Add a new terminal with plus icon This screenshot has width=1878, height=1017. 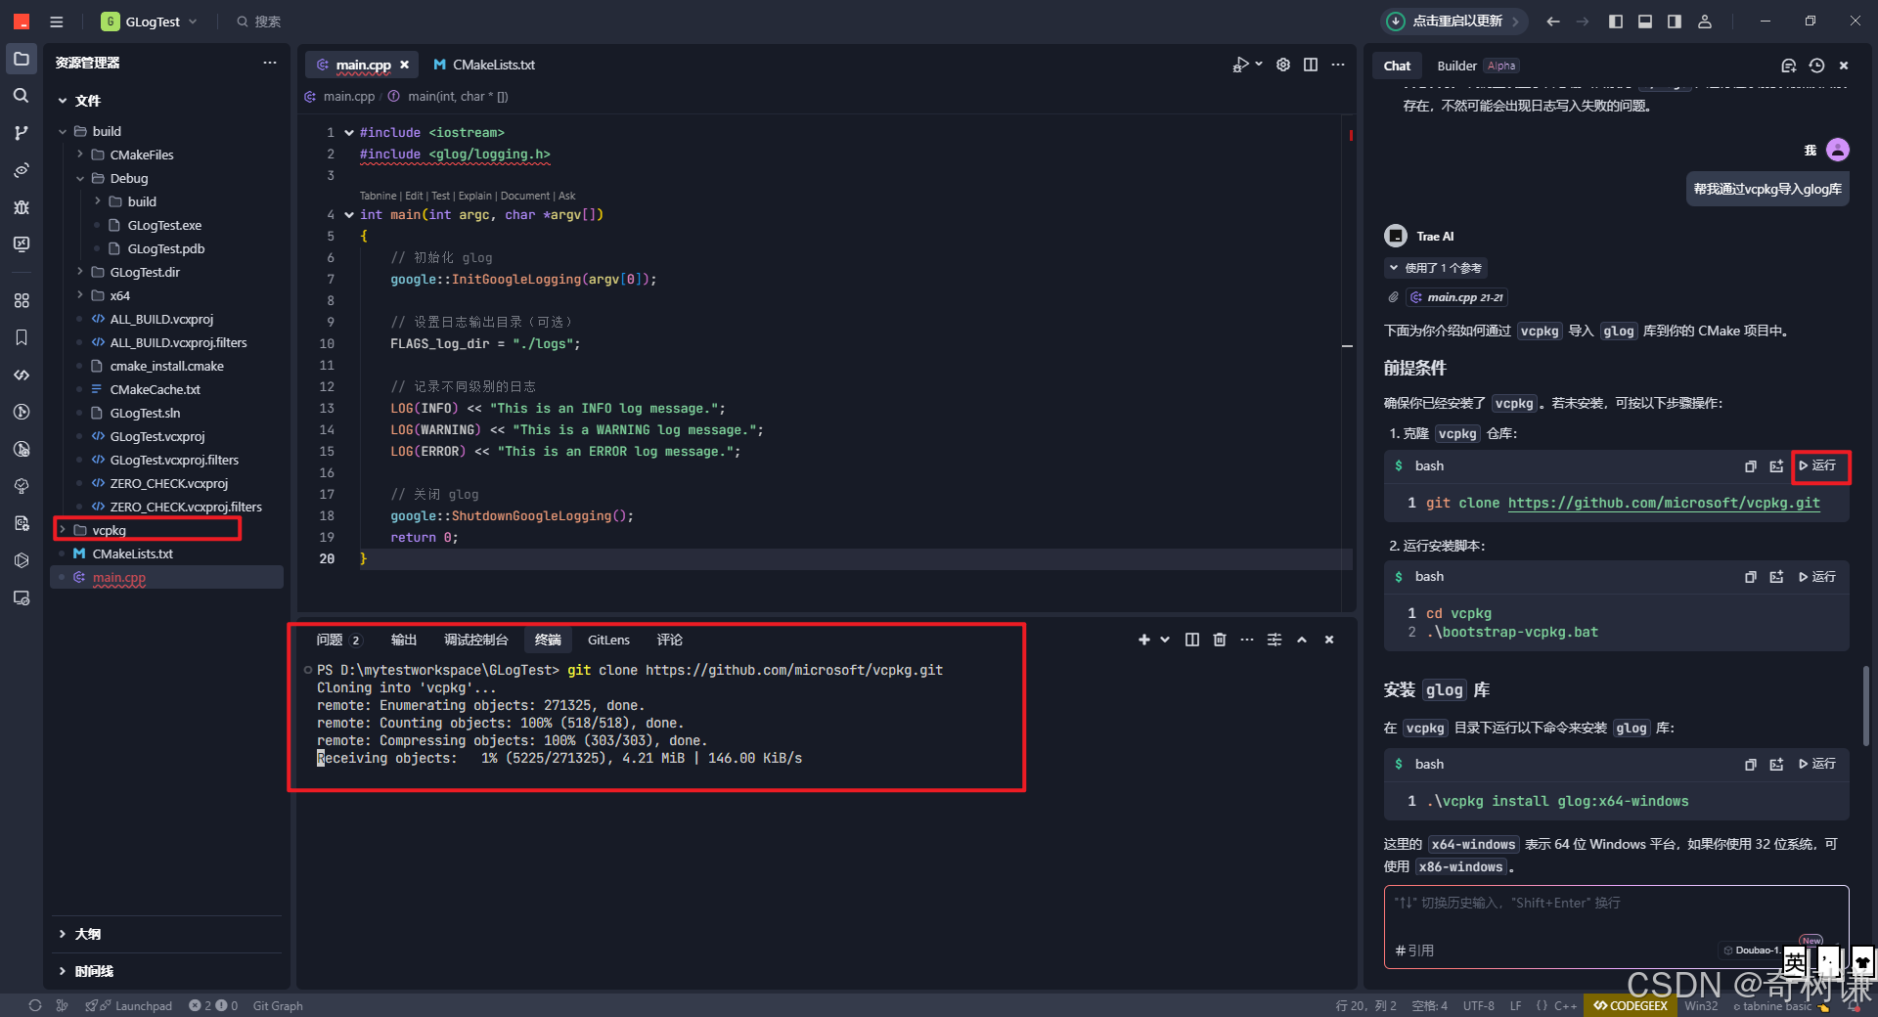pyautogui.click(x=1143, y=640)
